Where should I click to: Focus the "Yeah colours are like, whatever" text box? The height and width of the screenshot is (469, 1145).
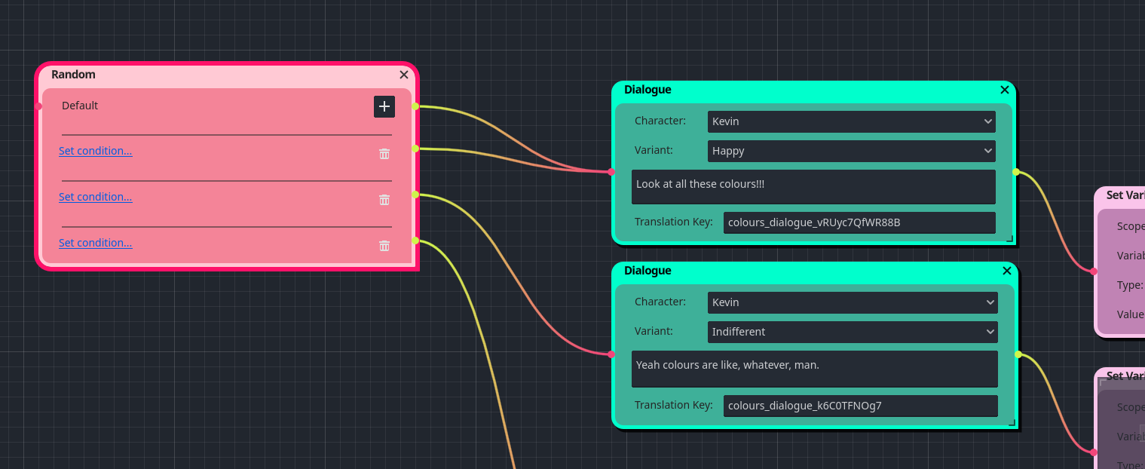click(x=814, y=368)
